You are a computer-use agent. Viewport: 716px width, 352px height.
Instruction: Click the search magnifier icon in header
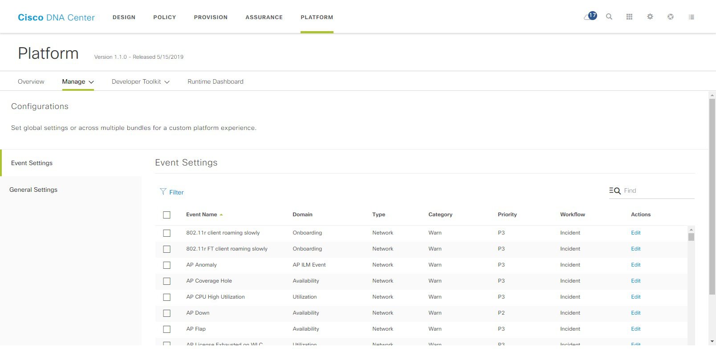click(609, 17)
